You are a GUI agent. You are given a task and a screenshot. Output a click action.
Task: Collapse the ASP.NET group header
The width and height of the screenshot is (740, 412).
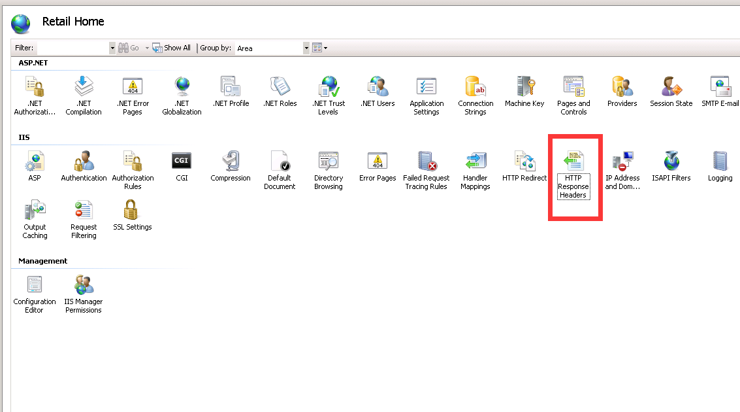click(33, 63)
